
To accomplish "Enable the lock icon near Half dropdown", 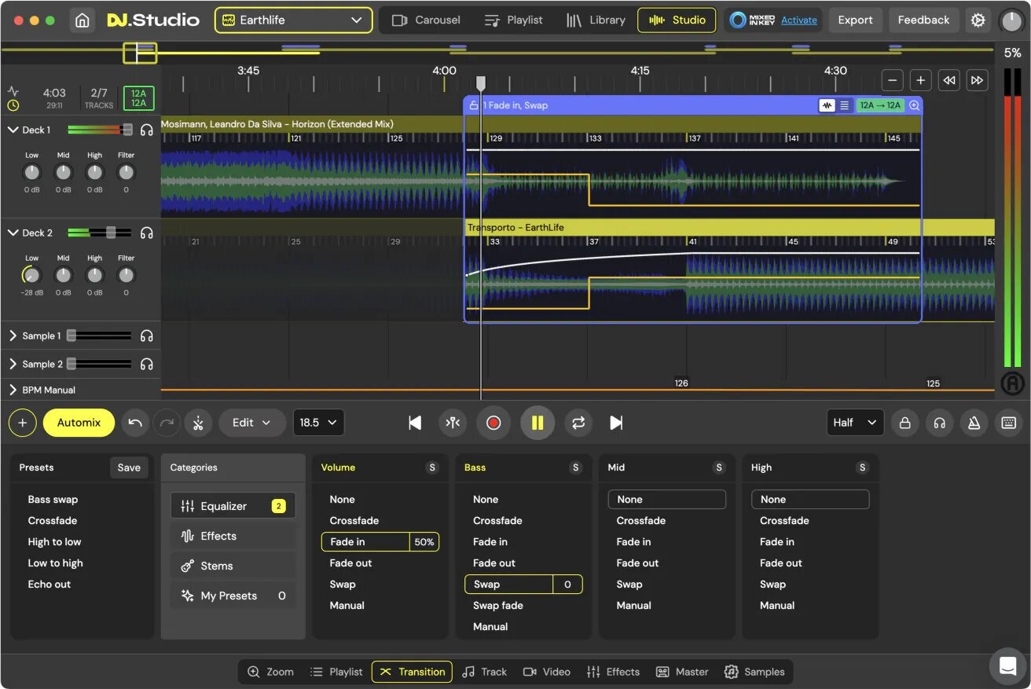I will (x=904, y=423).
